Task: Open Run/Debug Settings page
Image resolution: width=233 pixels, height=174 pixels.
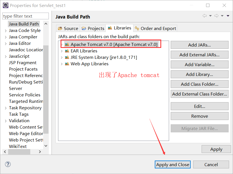Action: 26,82
